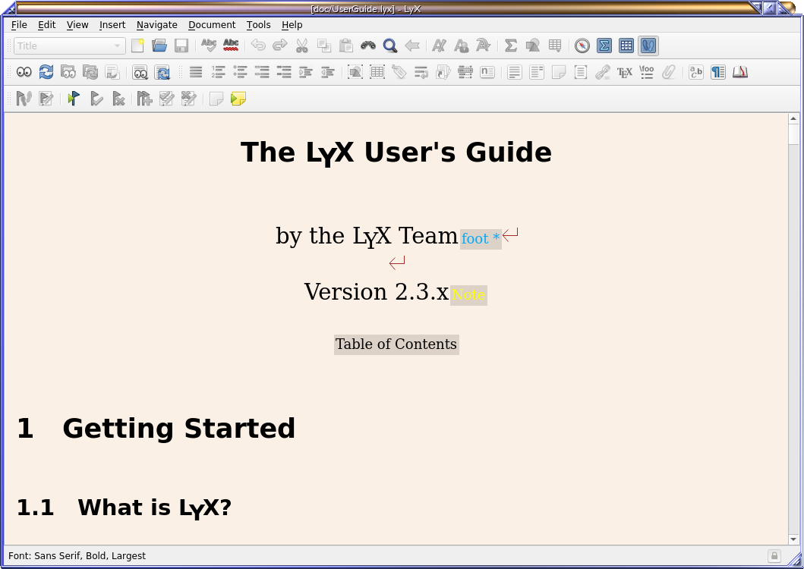This screenshot has width=804, height=569.
Task: Open text style dialog (abc icon)
Action: [695, 72]
